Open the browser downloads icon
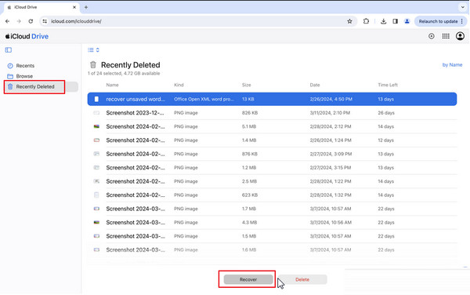Viewport: 470px width, 295px height. [x=383, y=21]
